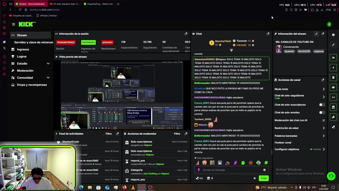Expand the chat leaderboard handle
339x191 pixels.
231,50
